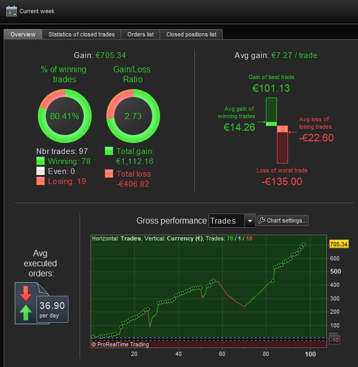The image size is (358, 367).
Task: Click the red Total loss swatch
Action: click(x=109, y=173)
